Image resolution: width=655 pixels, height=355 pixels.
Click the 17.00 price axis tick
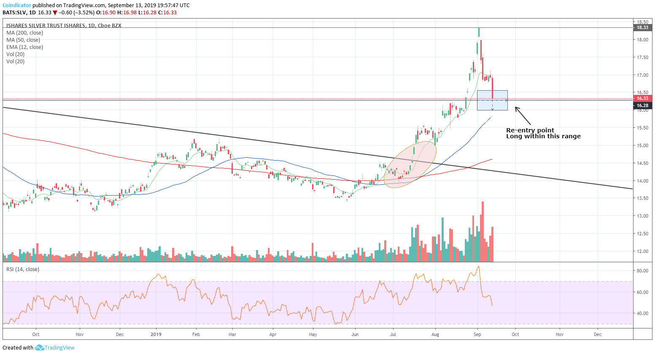[x=642, y=75]
